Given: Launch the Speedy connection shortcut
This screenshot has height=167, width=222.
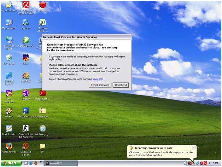Looking at the screenshot, I should pyautogui.click(x=26, y=24).
